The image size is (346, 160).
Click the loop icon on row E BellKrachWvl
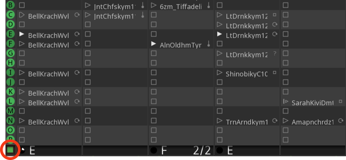[77, 34]
